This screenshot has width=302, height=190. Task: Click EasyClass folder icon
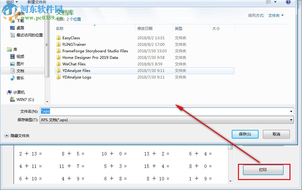[x=58, y=38]
